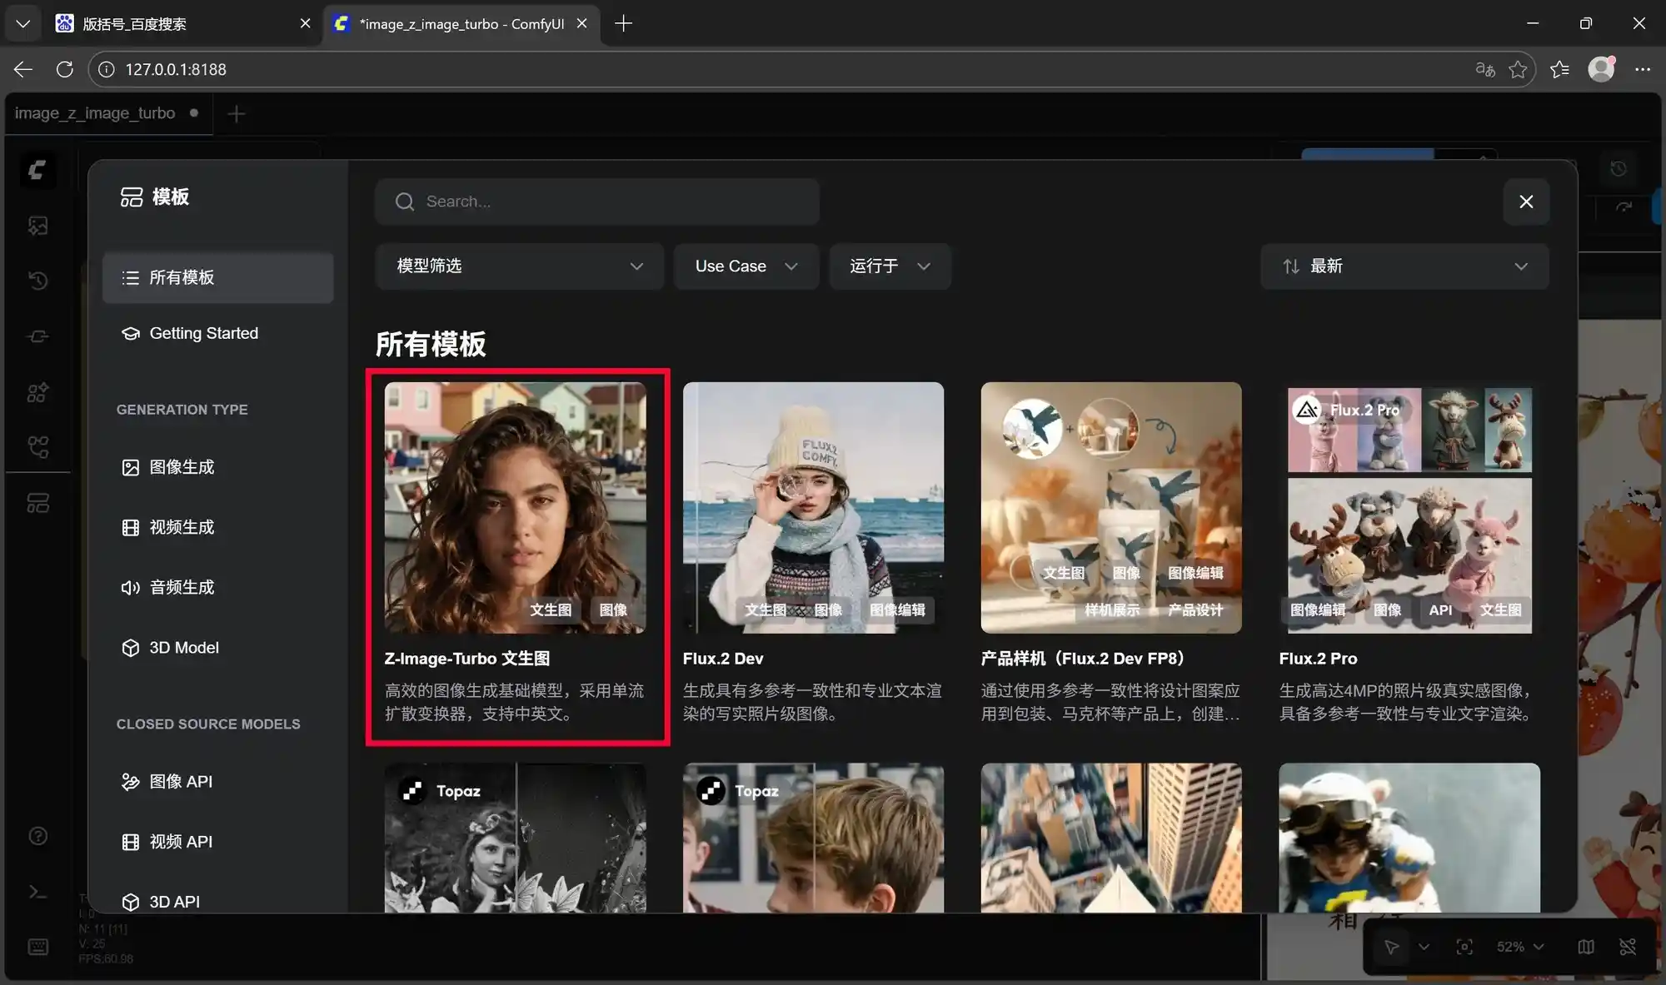Open the minimap icon in bottom toolbar
This screenshot has height=985, width=1666.
1585,947
